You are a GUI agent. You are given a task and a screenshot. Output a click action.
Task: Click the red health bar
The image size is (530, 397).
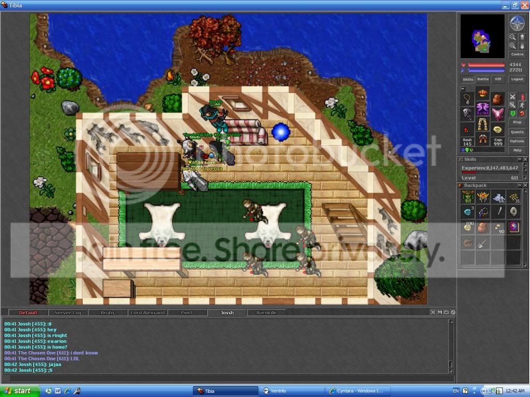pos(486,65)
